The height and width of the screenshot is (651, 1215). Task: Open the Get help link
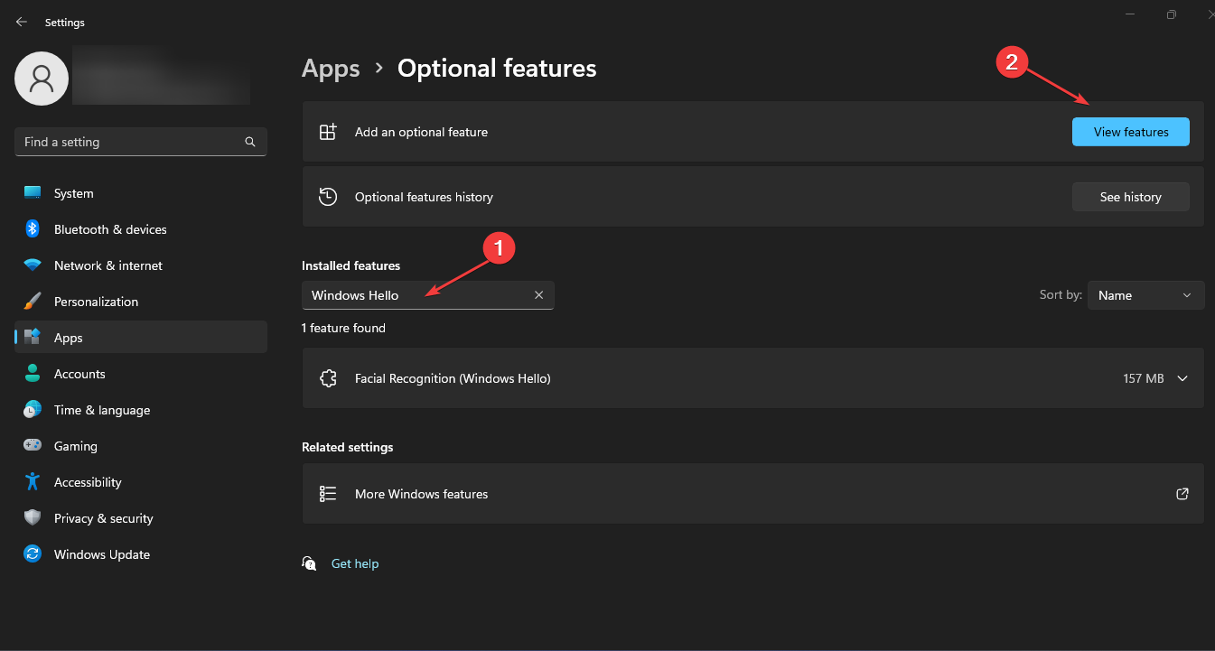[x=355, y=563]
